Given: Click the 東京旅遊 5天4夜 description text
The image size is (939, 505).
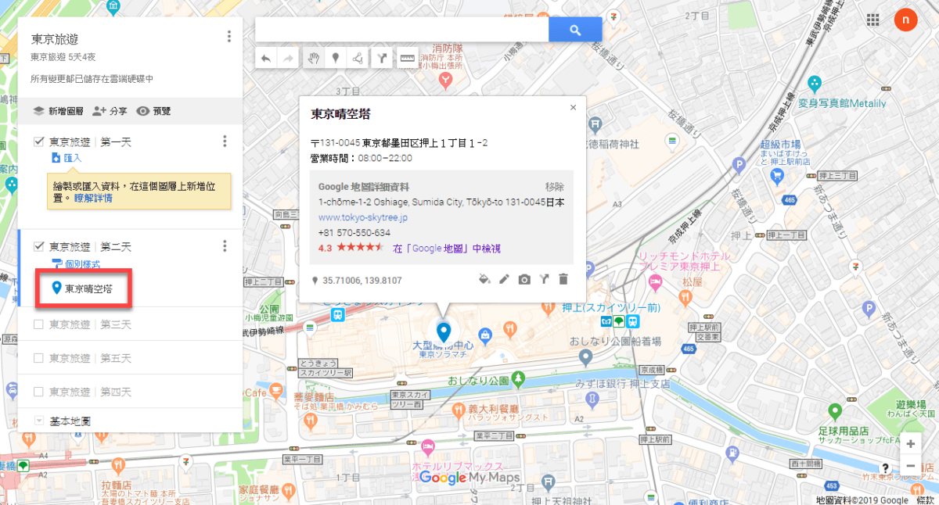Looking at the screenshot, I should [63, 57].
